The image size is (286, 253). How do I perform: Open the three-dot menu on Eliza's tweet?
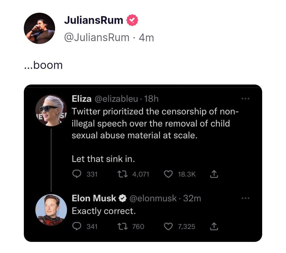245,99
